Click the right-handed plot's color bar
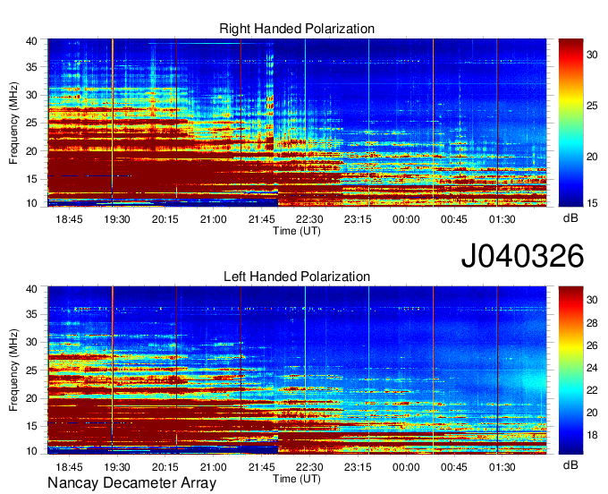Viewport: 608px width, 494px height. point(570,123)
